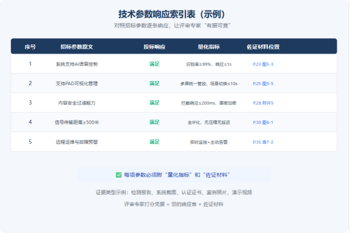Click 满足 in the 信号传输距离 row
Viewport: 350px width, 233px height.
click(x=154, y=122)
